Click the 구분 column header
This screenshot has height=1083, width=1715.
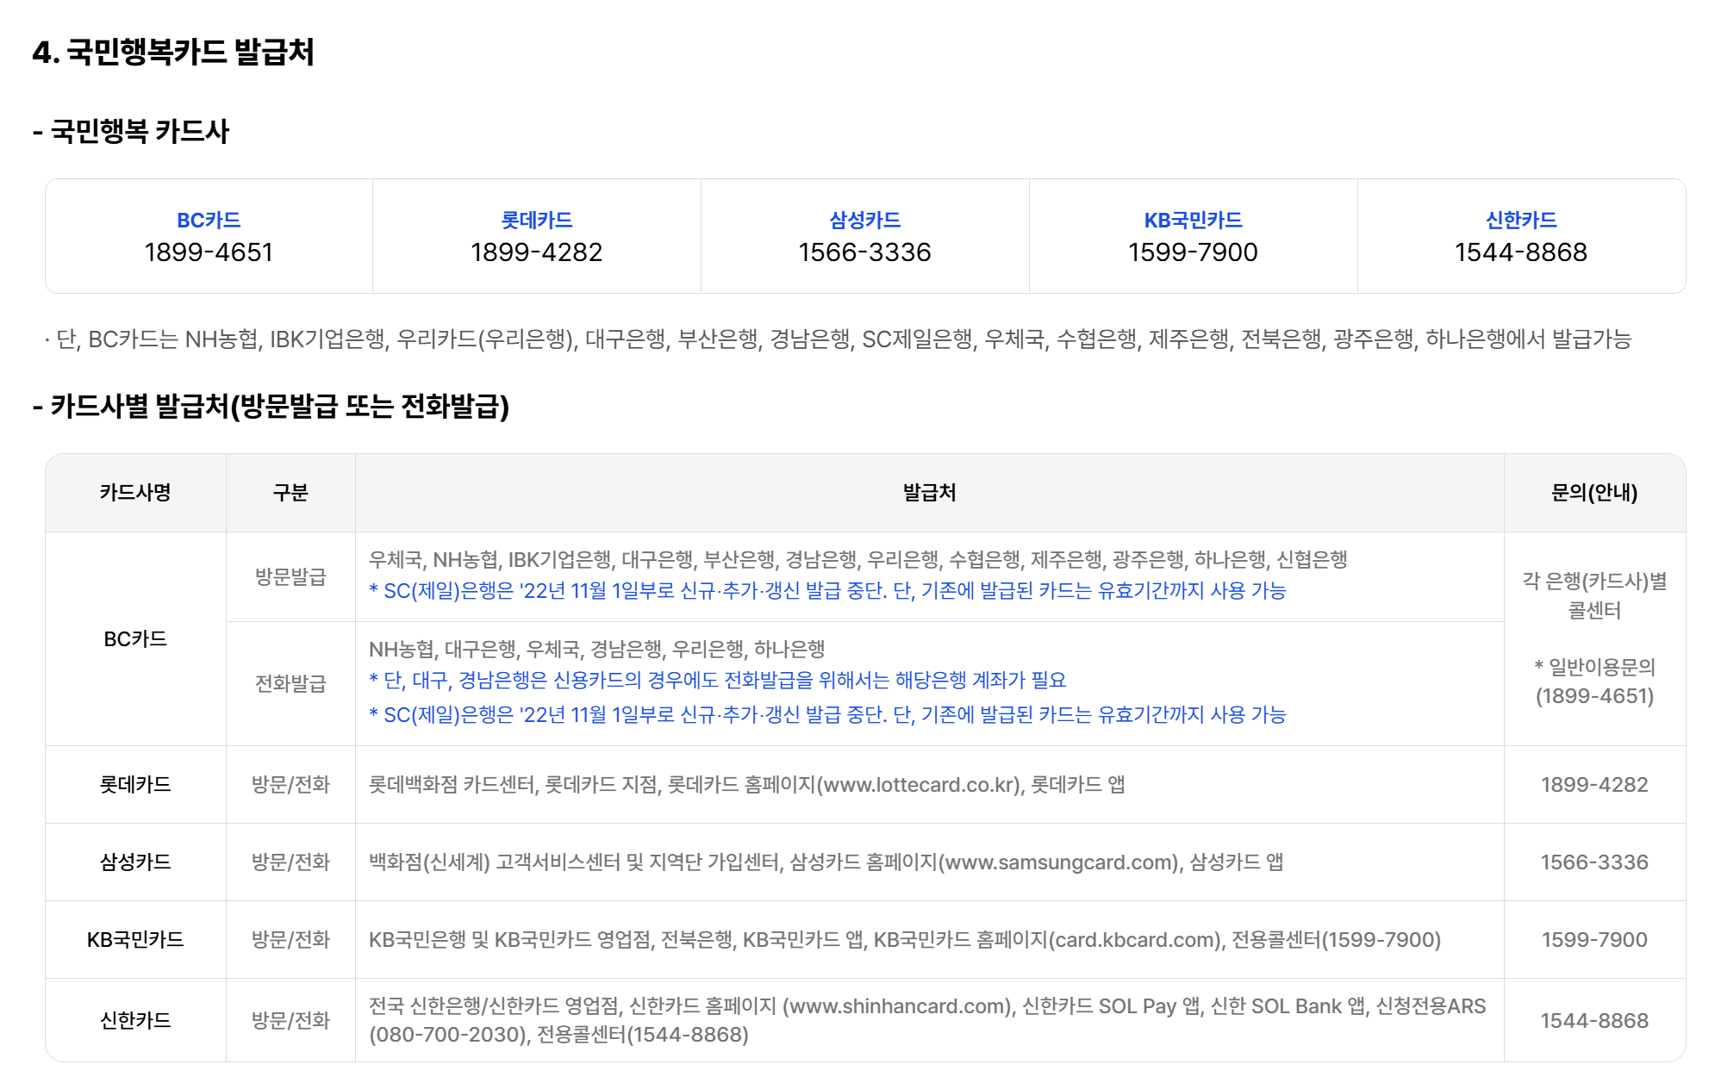pos(290,493)
